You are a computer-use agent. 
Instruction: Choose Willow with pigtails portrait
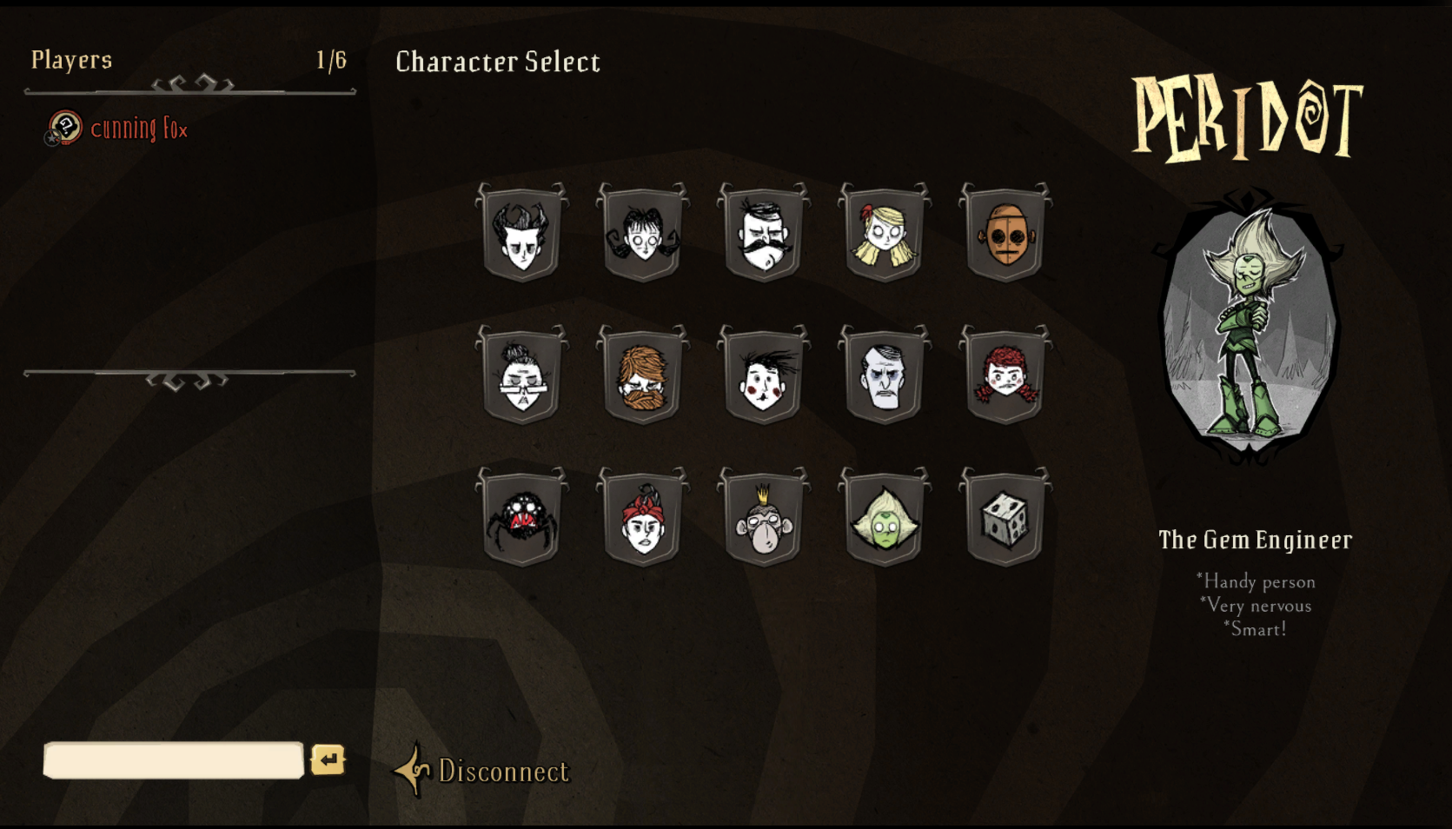pyautogui.click(x=642, y=232)
